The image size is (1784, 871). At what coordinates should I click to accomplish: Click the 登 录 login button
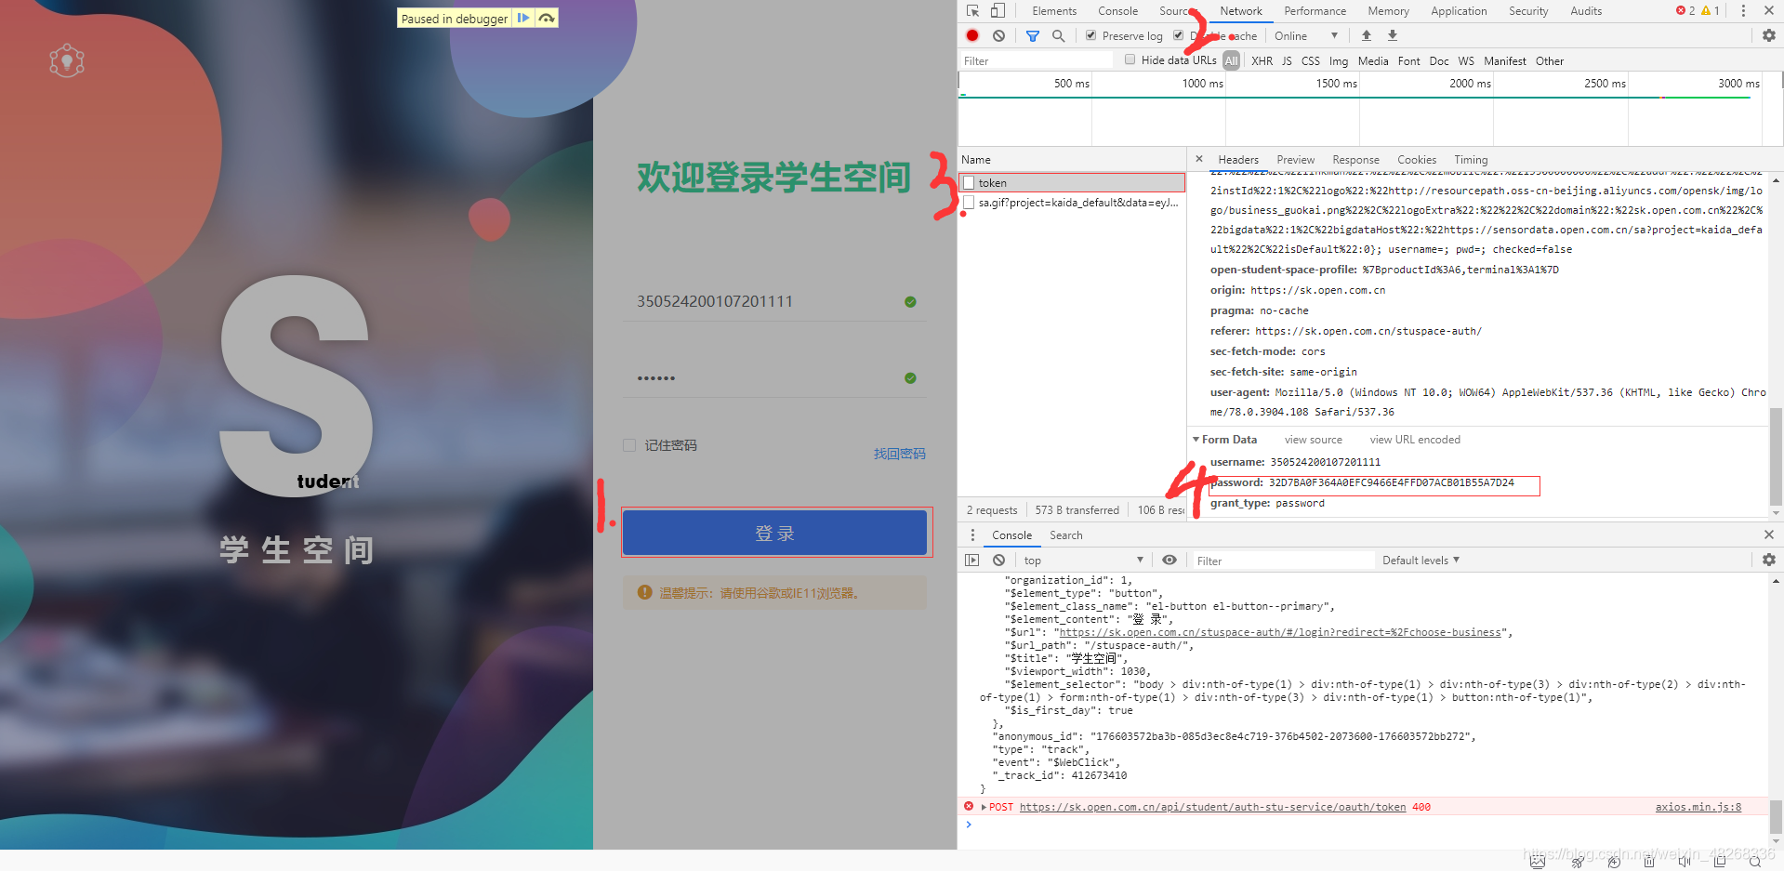tap(774, 532)
